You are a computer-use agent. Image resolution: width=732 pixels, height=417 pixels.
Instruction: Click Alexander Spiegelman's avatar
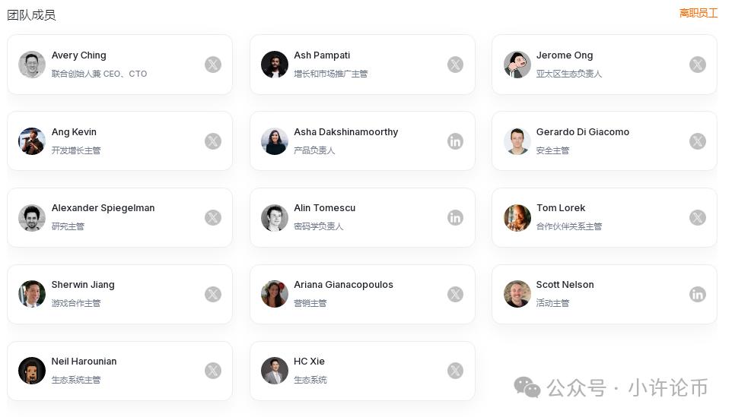32,218
